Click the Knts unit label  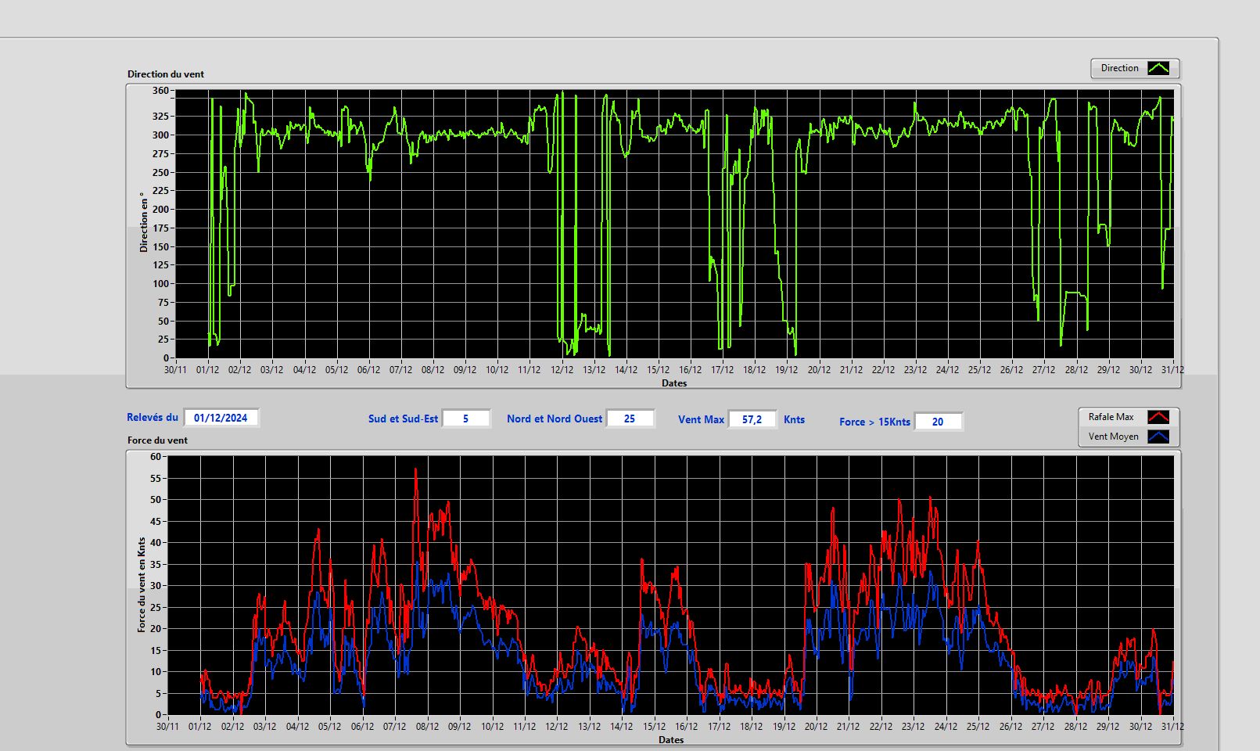coord(794,420)
